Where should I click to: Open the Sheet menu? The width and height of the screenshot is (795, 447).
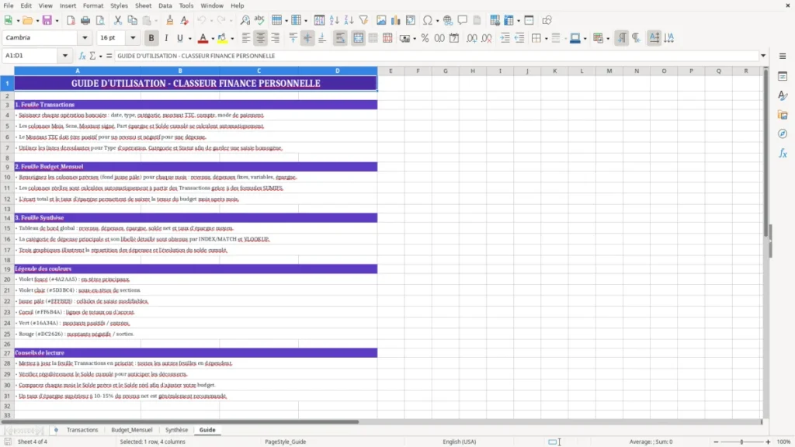click(143, 5)
